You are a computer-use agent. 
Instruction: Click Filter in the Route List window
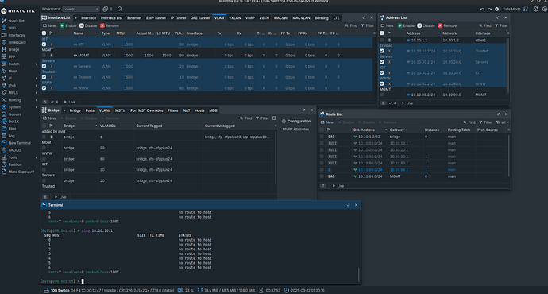pos(486,122)
